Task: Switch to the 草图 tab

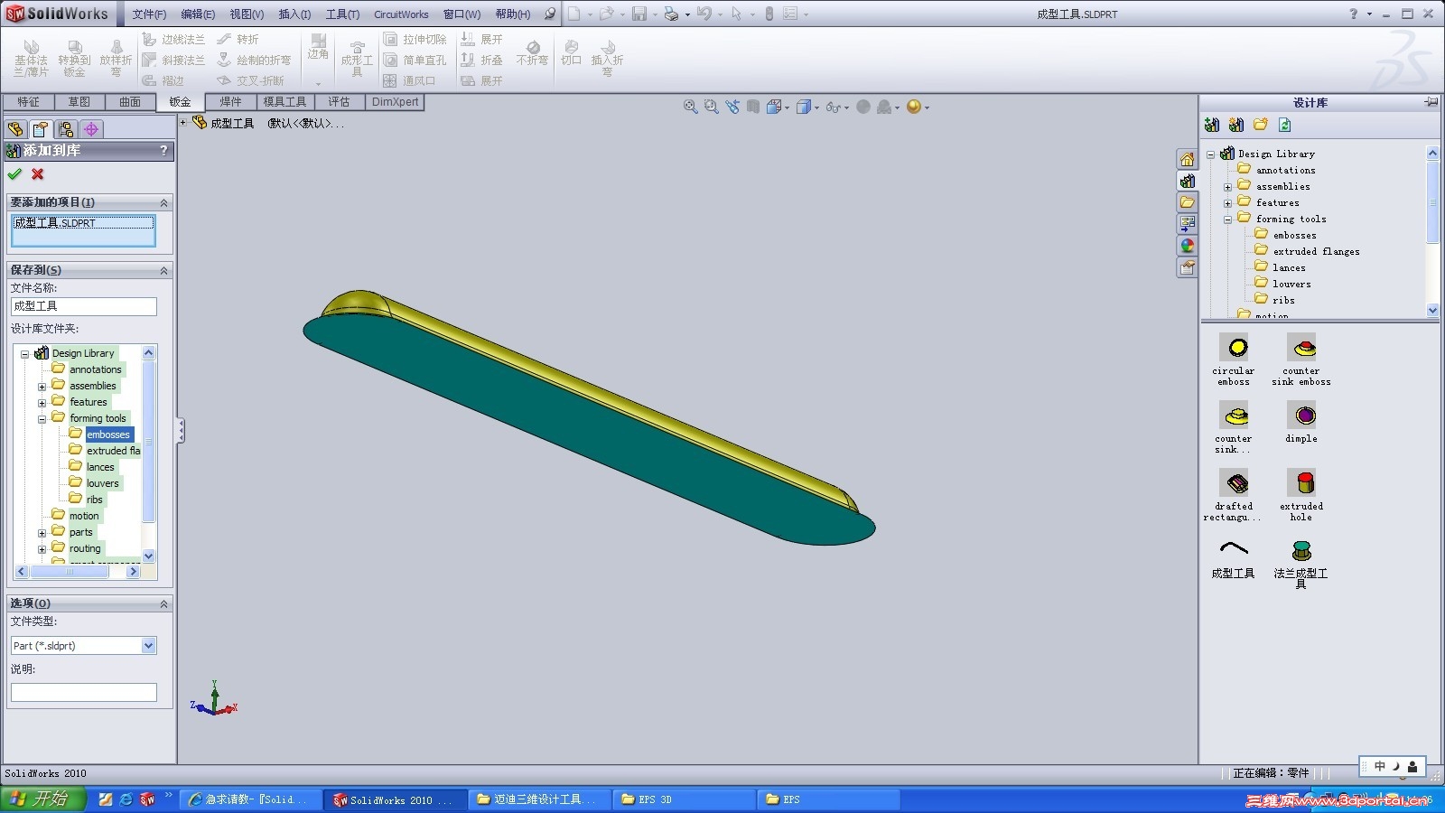Action: point(79,102)
